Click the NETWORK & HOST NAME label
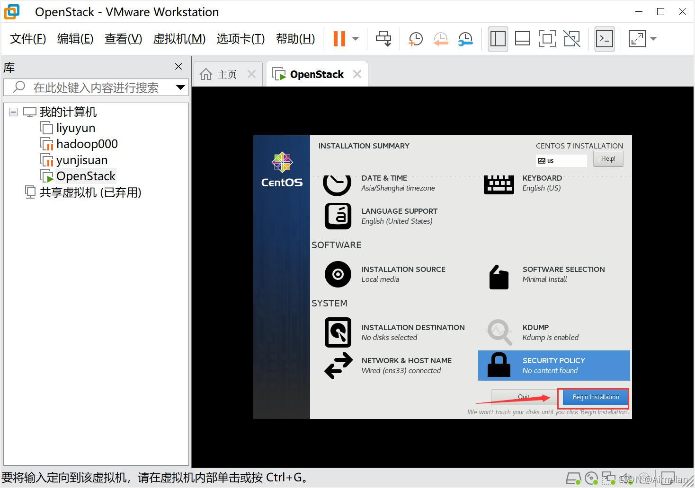Image resolution: width=695 pixels, height=488 pixels. coord(406,360)
